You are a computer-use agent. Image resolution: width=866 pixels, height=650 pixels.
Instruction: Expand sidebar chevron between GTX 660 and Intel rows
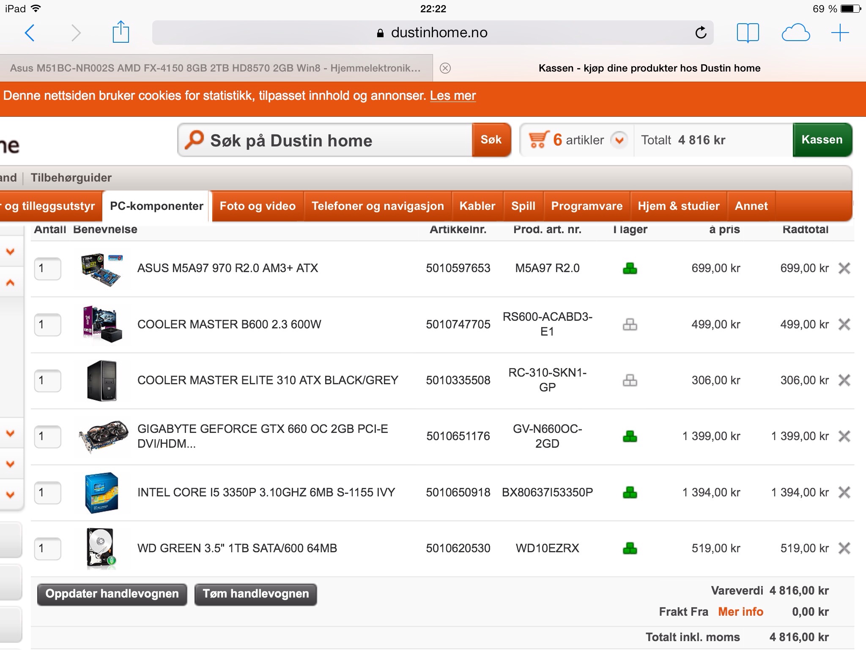click(11, 464)
